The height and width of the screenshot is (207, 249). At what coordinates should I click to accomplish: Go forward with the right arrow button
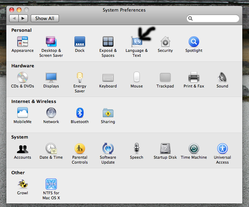coord(23,18)
